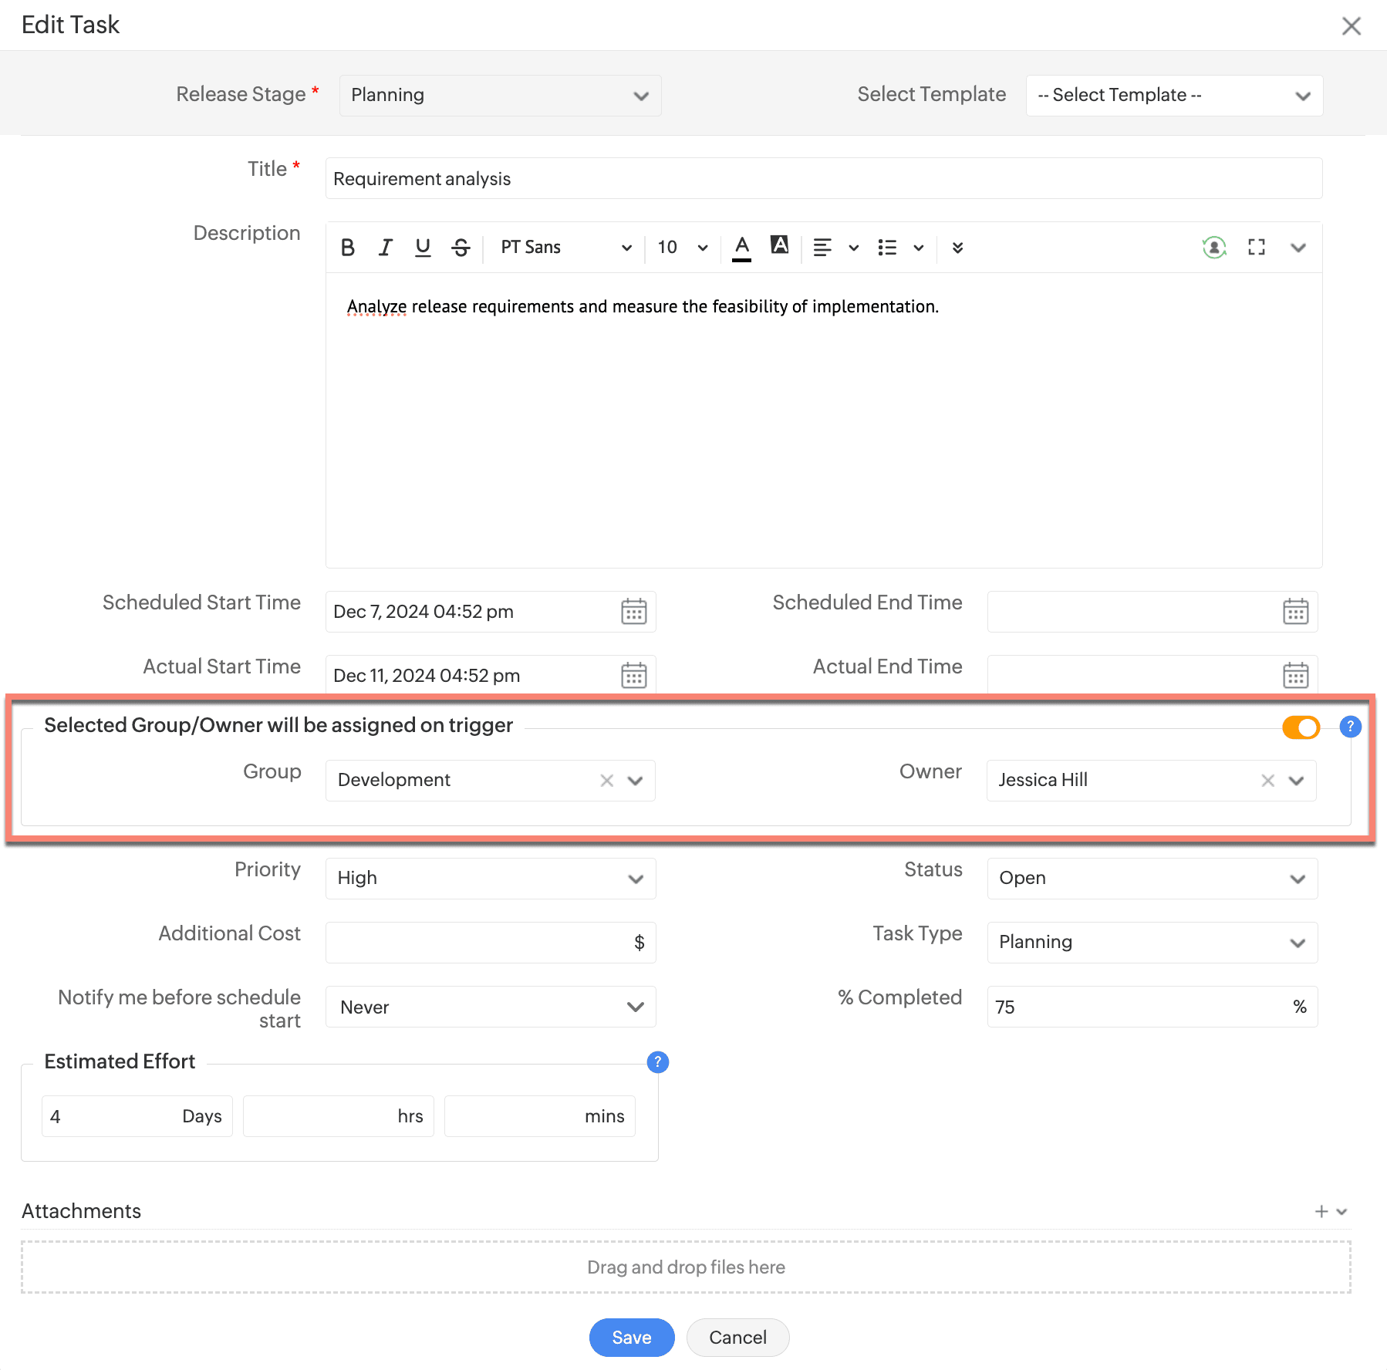1387x1370 pixels.
Task: Disable Group/Owner assign on trigger toggle
Action: [1301, 727]
